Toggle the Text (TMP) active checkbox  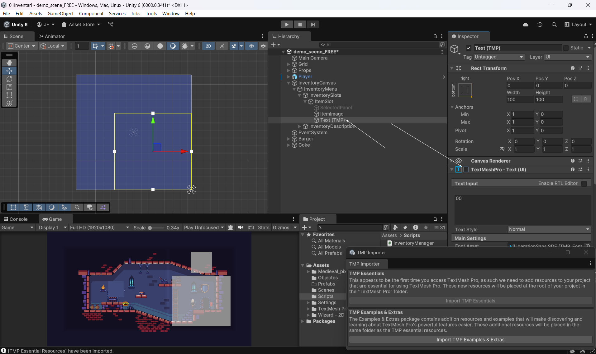pos(469,48)
